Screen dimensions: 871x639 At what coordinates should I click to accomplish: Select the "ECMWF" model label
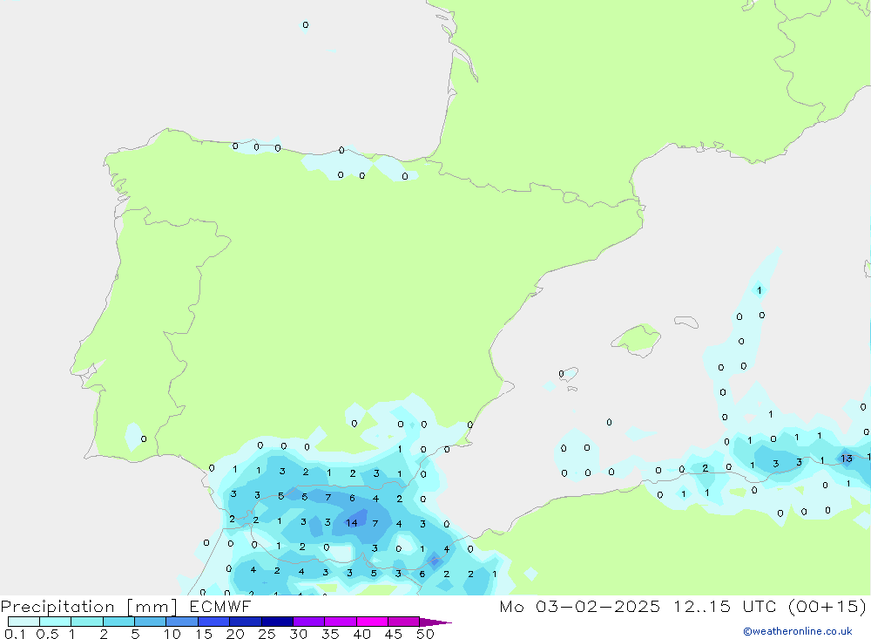click(220, 606)
